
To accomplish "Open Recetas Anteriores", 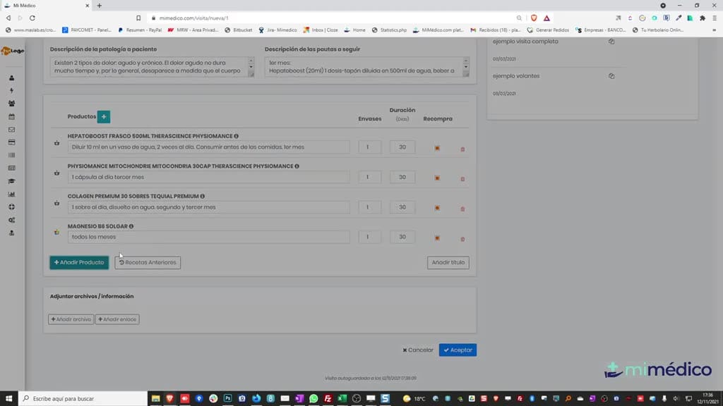I will (148, 262).
